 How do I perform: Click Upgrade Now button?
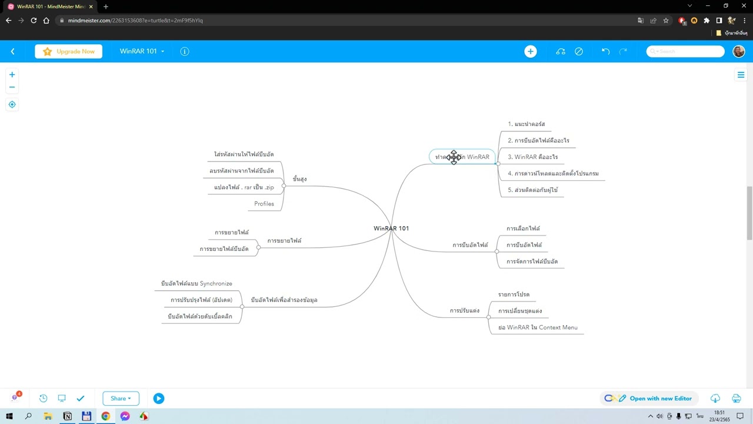tap(68, 51)
